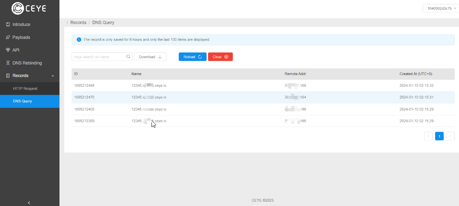Click name cell in row 1685212498
This screenshot has width=459, height=206.
click(x=149, y=86)
